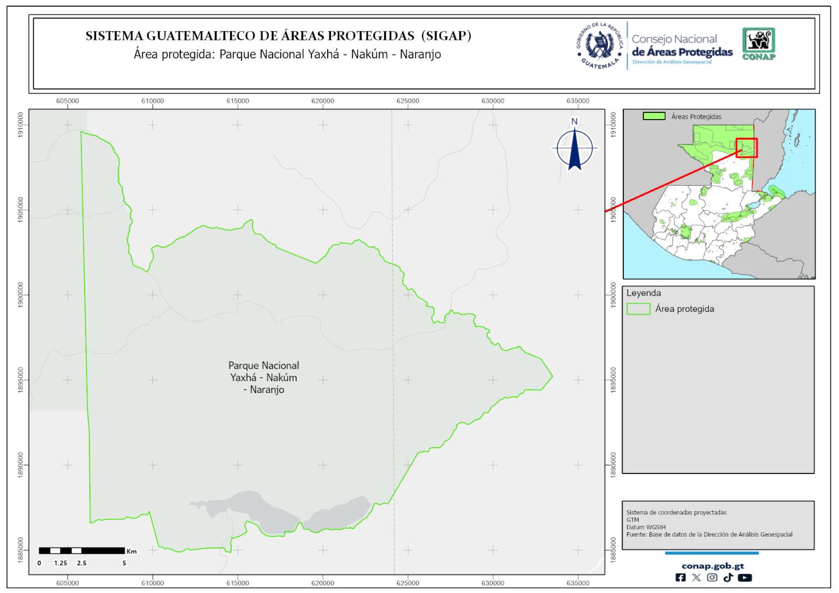The width and height of the screenshot is (839, 593).
Task: Click the kilometer scale bar
Action: 82,550
